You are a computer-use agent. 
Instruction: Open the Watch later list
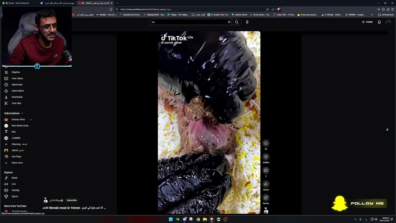(17, 85)
